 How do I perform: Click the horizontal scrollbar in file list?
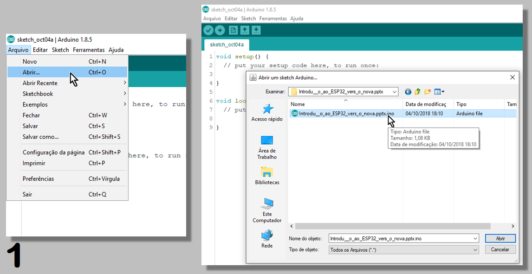393,226
